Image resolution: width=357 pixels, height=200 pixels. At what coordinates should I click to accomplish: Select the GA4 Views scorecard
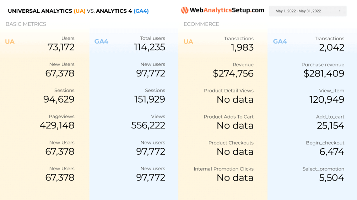tap(148, 122)
